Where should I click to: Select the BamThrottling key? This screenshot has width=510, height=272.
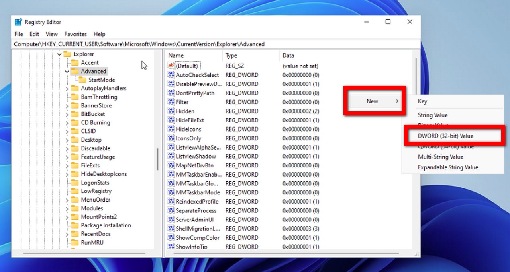(x=99, y=97)
